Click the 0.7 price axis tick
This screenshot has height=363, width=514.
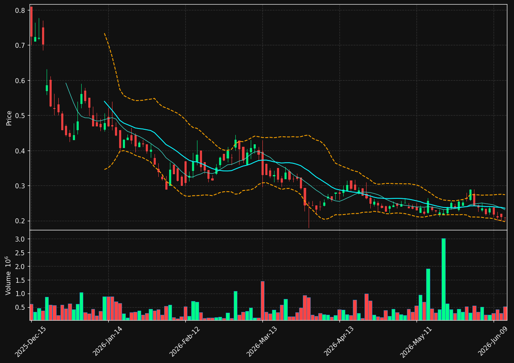[21, 45]
